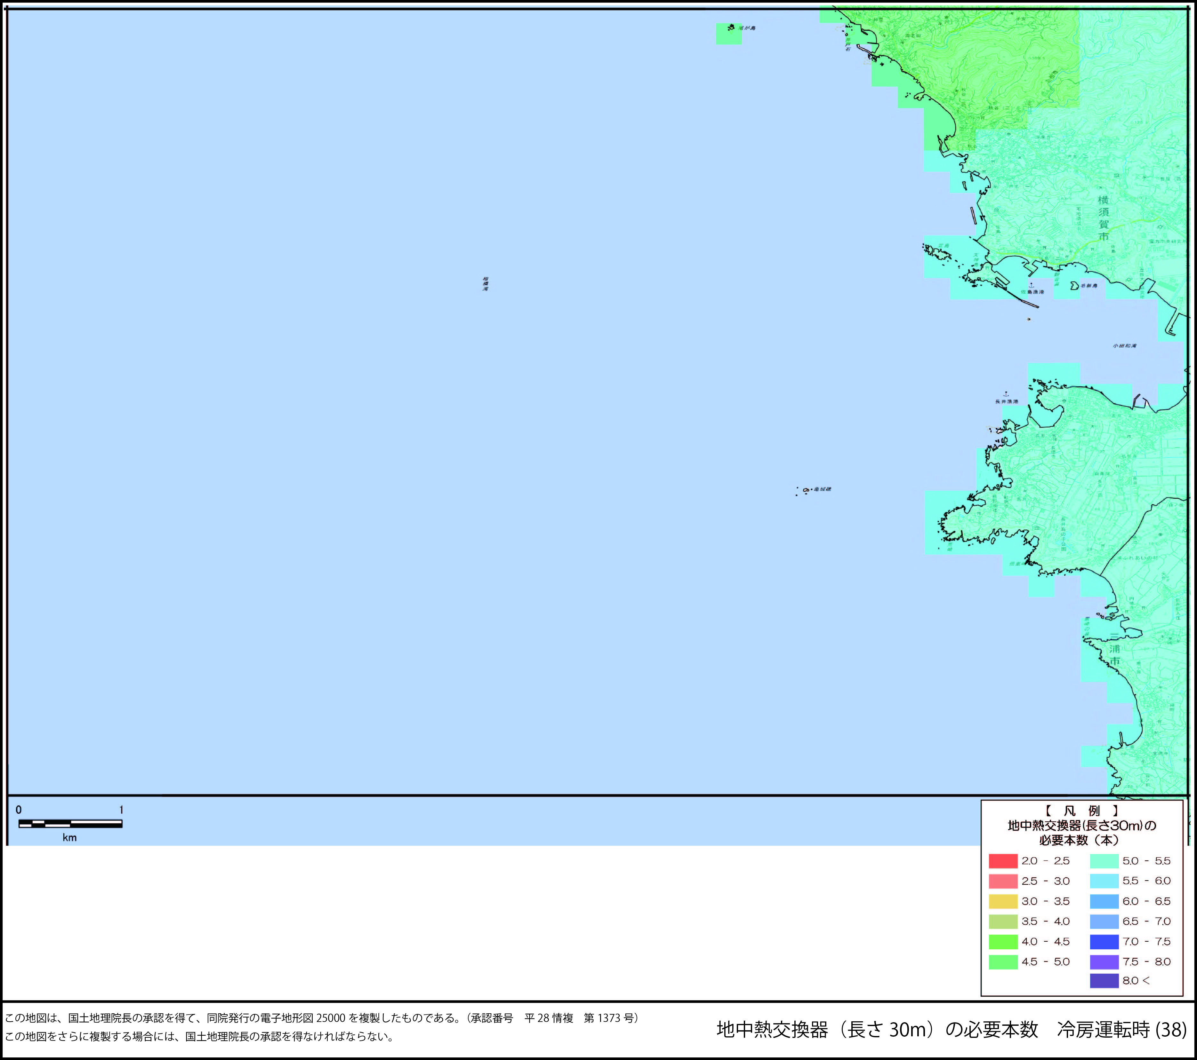Click the 3.0 - 3.5 range label
Screen dimensions: 1197x1060
(1045, 901)
